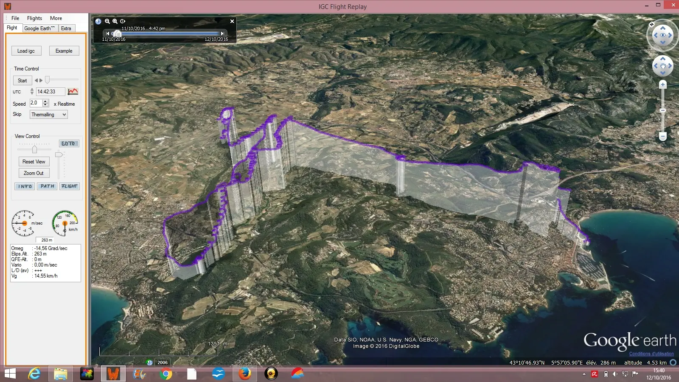Click the UTC time field

pyautogui.click(x=51, y=92)
